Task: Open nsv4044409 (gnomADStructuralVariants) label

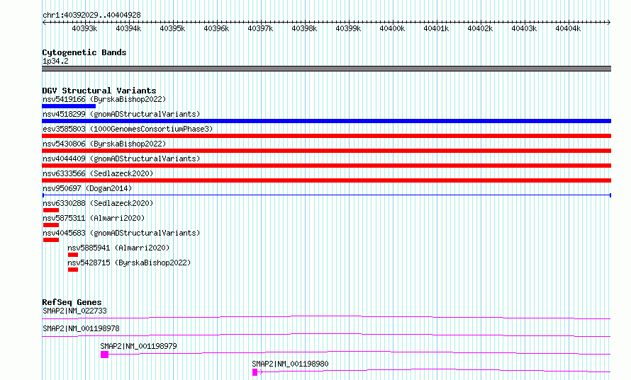Action: point(121,159)
